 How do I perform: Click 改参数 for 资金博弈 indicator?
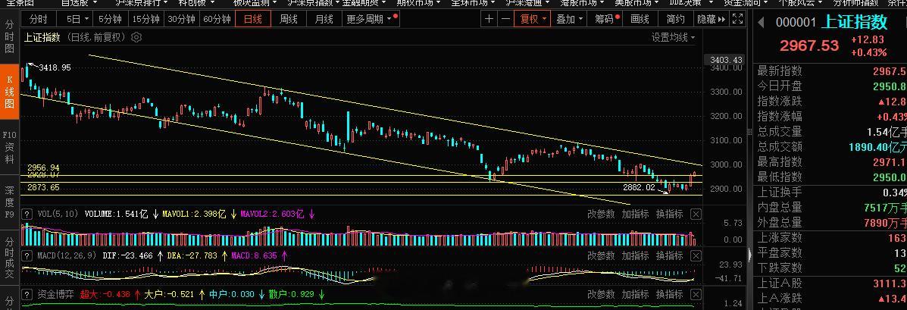point(601,294)
